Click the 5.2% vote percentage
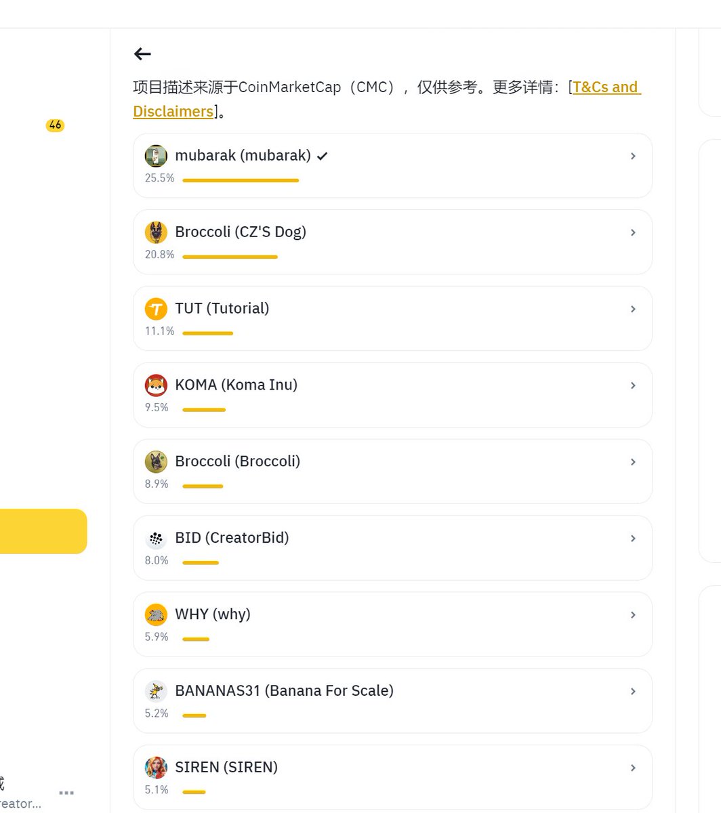Image resolution: width=721 pixels, height=813 pixels. 157,714
